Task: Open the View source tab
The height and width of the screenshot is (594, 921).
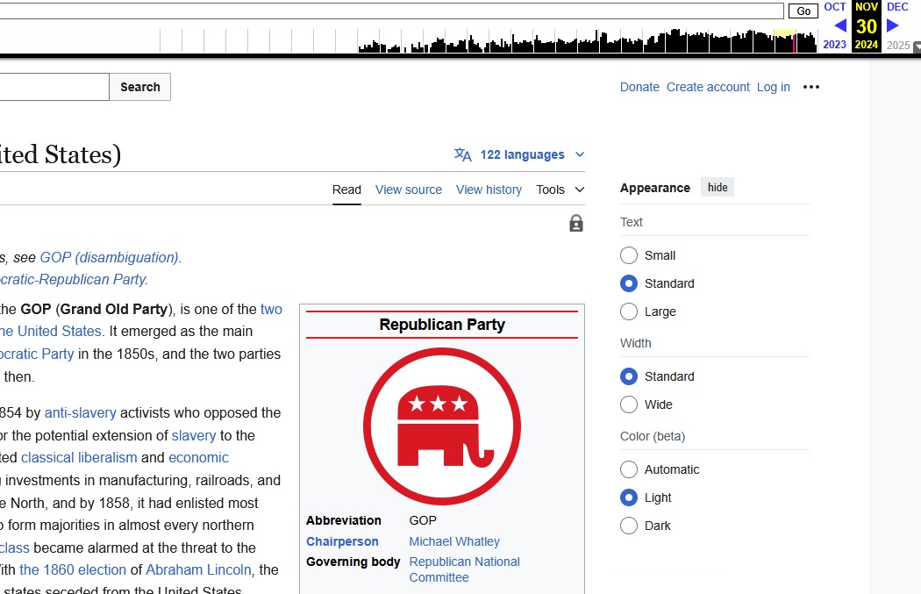Action: 408,190
